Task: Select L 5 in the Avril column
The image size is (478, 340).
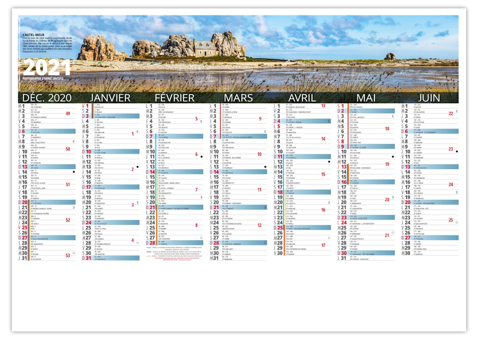Action: click(302, 126)
